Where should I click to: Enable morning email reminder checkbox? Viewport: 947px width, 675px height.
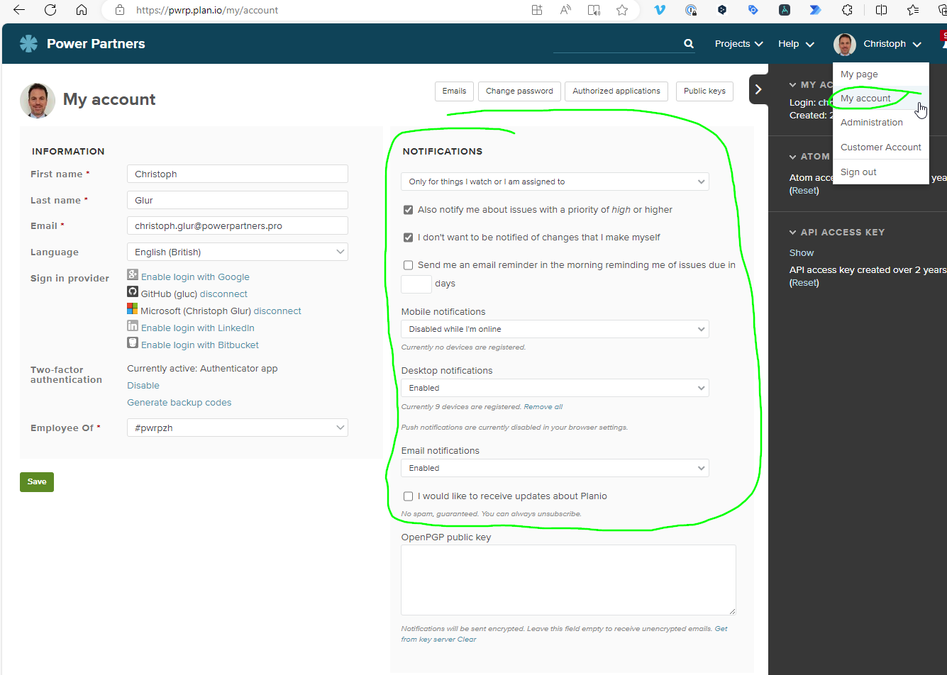[x=408, y=265]
